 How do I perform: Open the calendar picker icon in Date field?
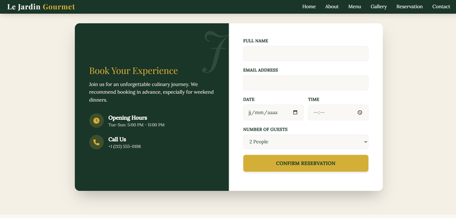[295, 113]
